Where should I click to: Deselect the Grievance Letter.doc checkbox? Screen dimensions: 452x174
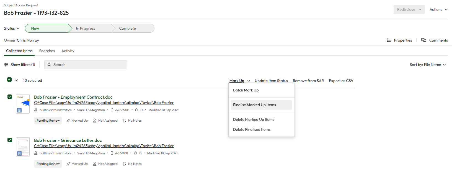[10, 140]
